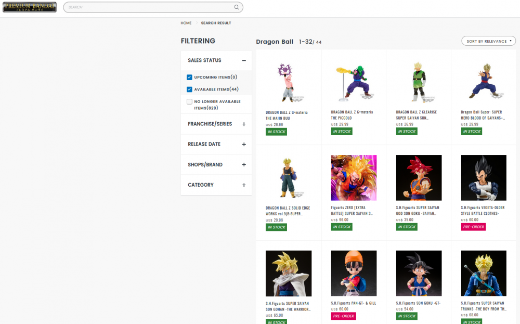Screen dimensions: 520x324
Task: Uncheck the Upcoming Items checkbox
Action: (x=189, y=77)
